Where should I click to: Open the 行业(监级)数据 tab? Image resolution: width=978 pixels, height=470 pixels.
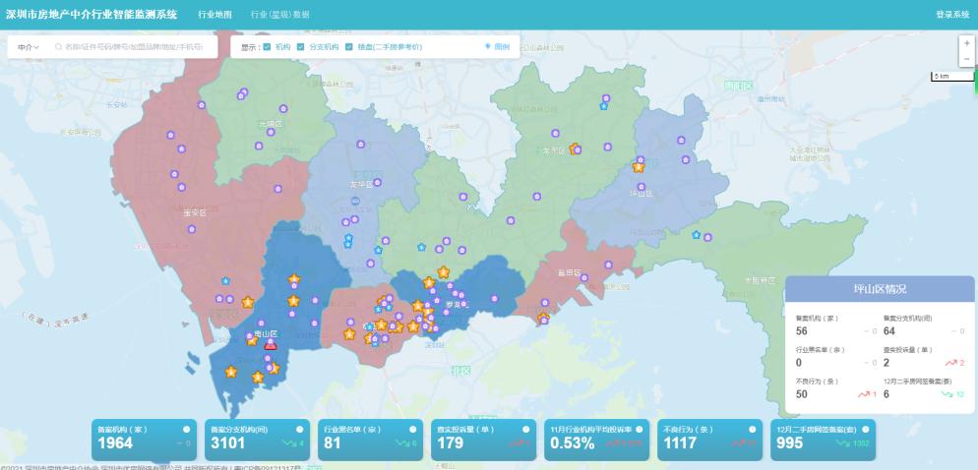[x=279, y=15]
